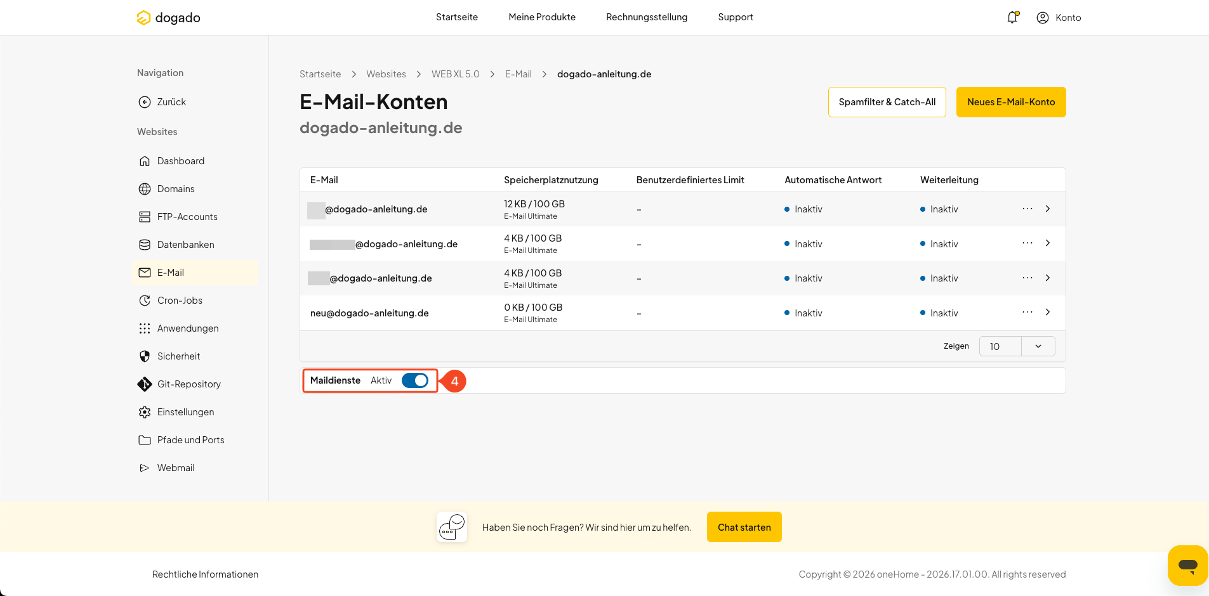Open the notifications bell

point(1012,17)
